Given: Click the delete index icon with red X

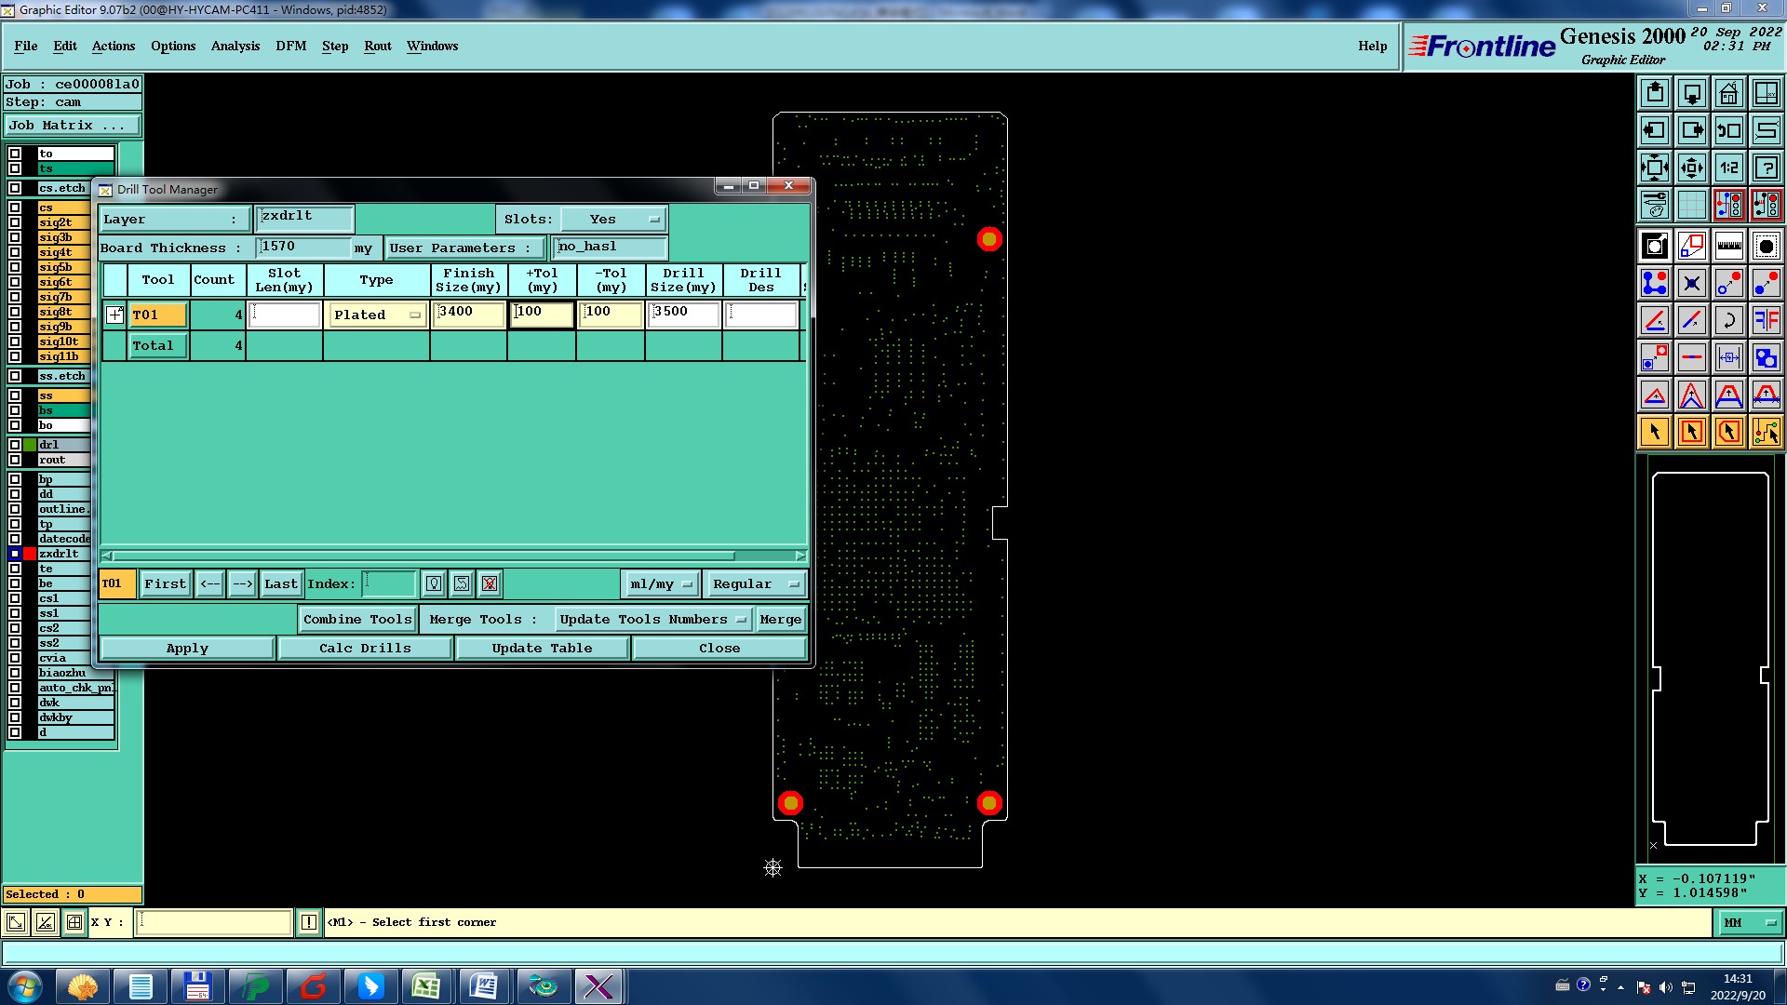Looking at the screenshot, I should (490, 583).
